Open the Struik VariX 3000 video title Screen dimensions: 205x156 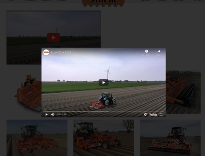[61, 52]
